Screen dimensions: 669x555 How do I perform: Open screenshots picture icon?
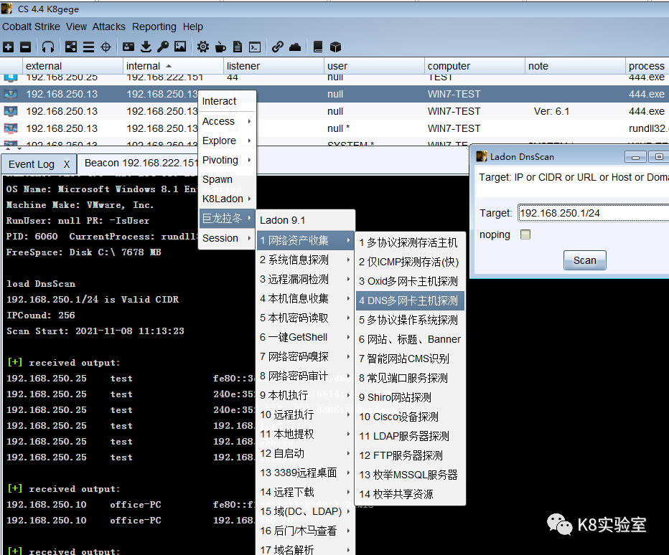click(180, 47)
